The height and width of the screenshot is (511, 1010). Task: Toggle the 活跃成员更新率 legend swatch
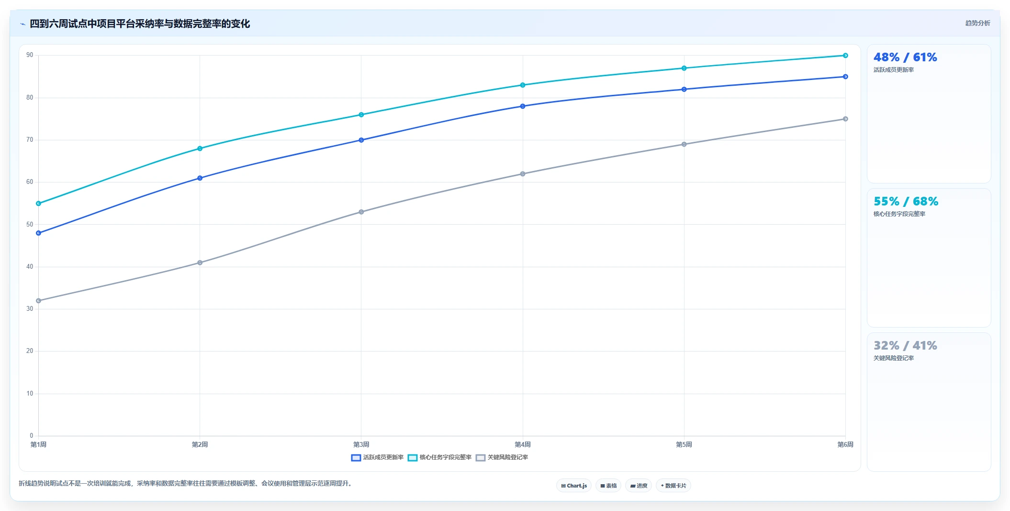click(356, 458)
